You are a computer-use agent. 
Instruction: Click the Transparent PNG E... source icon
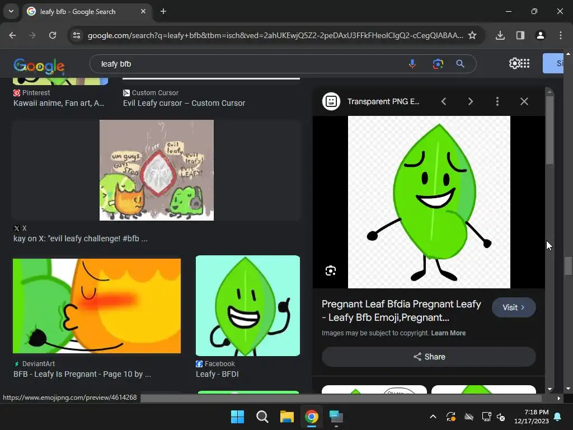[x=331, y=101]
